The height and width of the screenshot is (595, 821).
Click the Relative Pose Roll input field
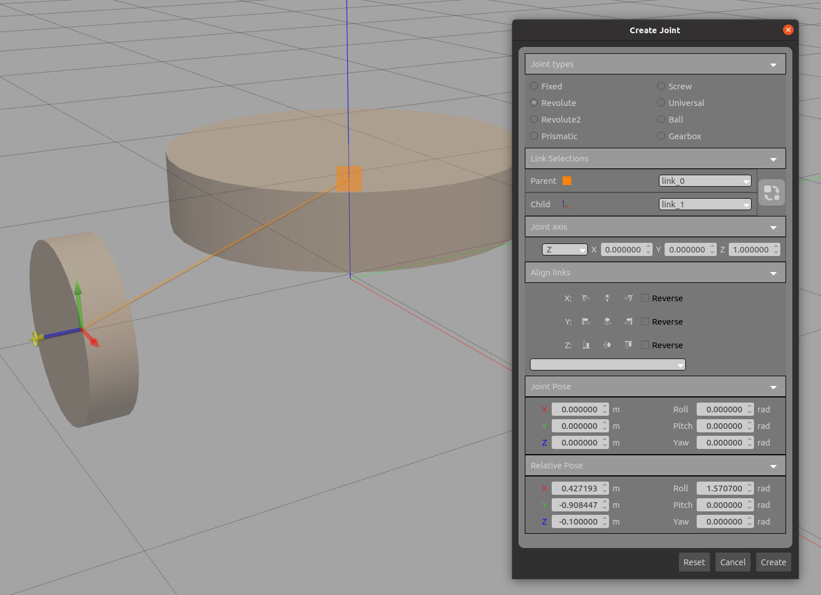pos(722,488)
